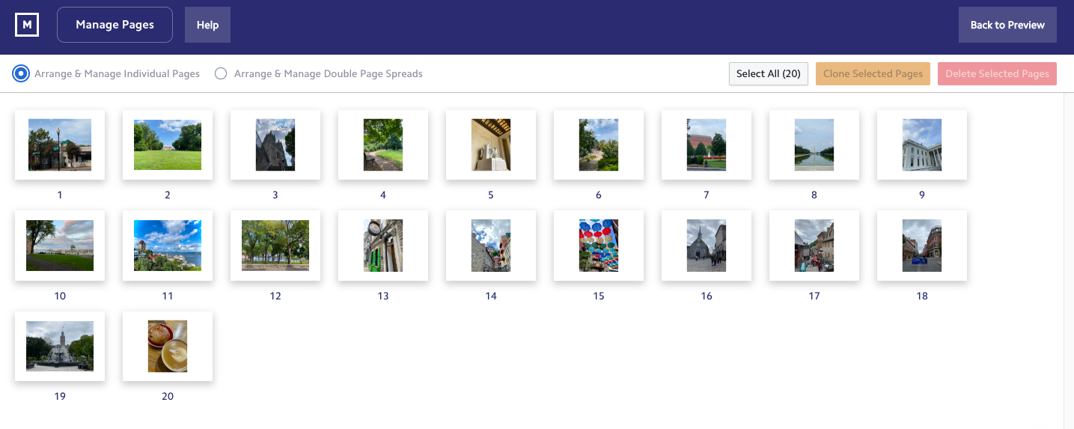Select page 4 garden path thumbnail

tap(383, 144)
